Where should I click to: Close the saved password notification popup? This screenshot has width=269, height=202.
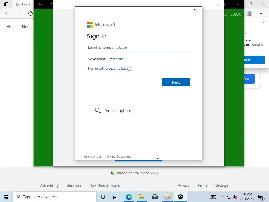(x=265, y=21)
